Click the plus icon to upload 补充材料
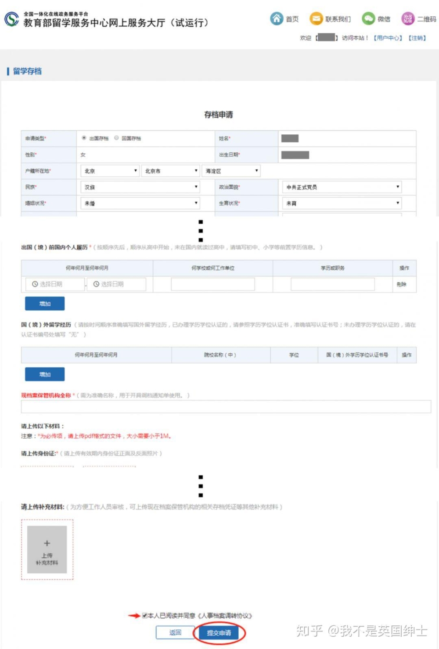Image resolution: width=439 pixels, height=649 pixels. 47,543
